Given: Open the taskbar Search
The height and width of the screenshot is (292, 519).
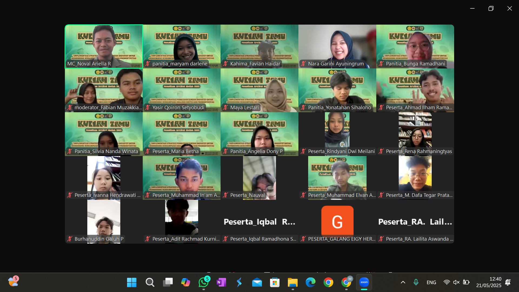Looking at the screenshot, I should 150,283.
